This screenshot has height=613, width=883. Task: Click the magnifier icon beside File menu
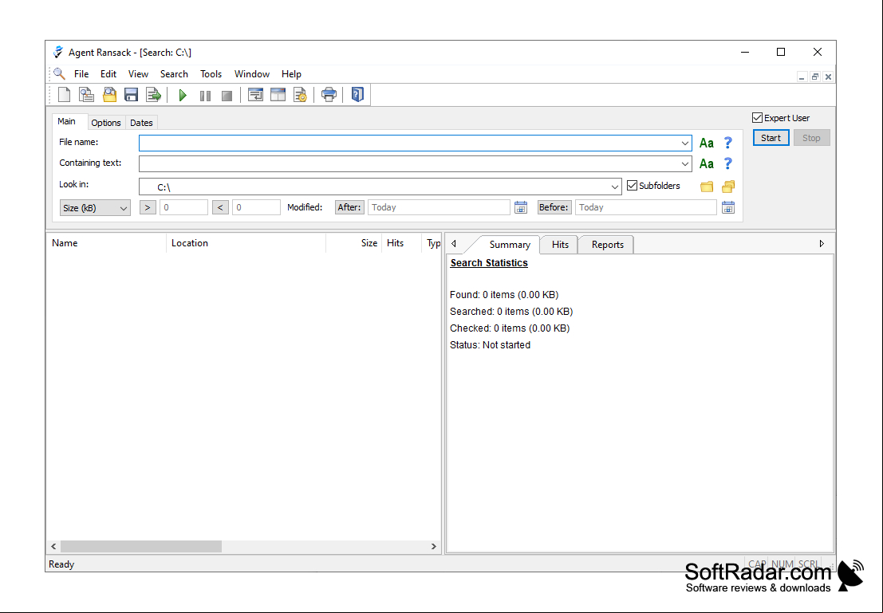[x=60, y=74]
